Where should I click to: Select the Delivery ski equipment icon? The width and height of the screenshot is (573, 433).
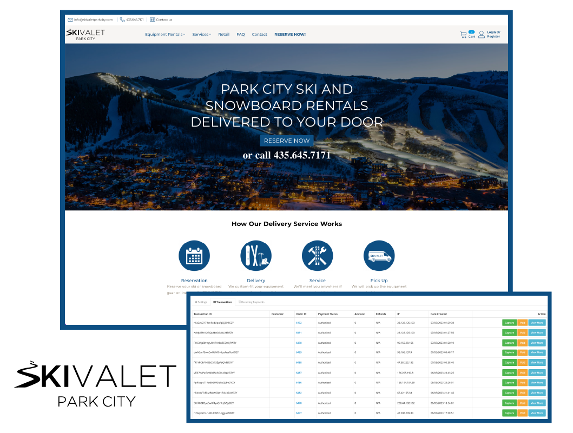click(256, 256)
